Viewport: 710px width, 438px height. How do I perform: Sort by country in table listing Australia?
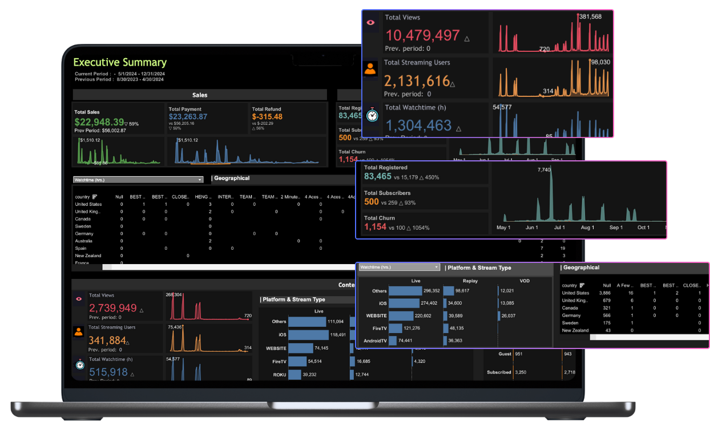pos(95,197)
